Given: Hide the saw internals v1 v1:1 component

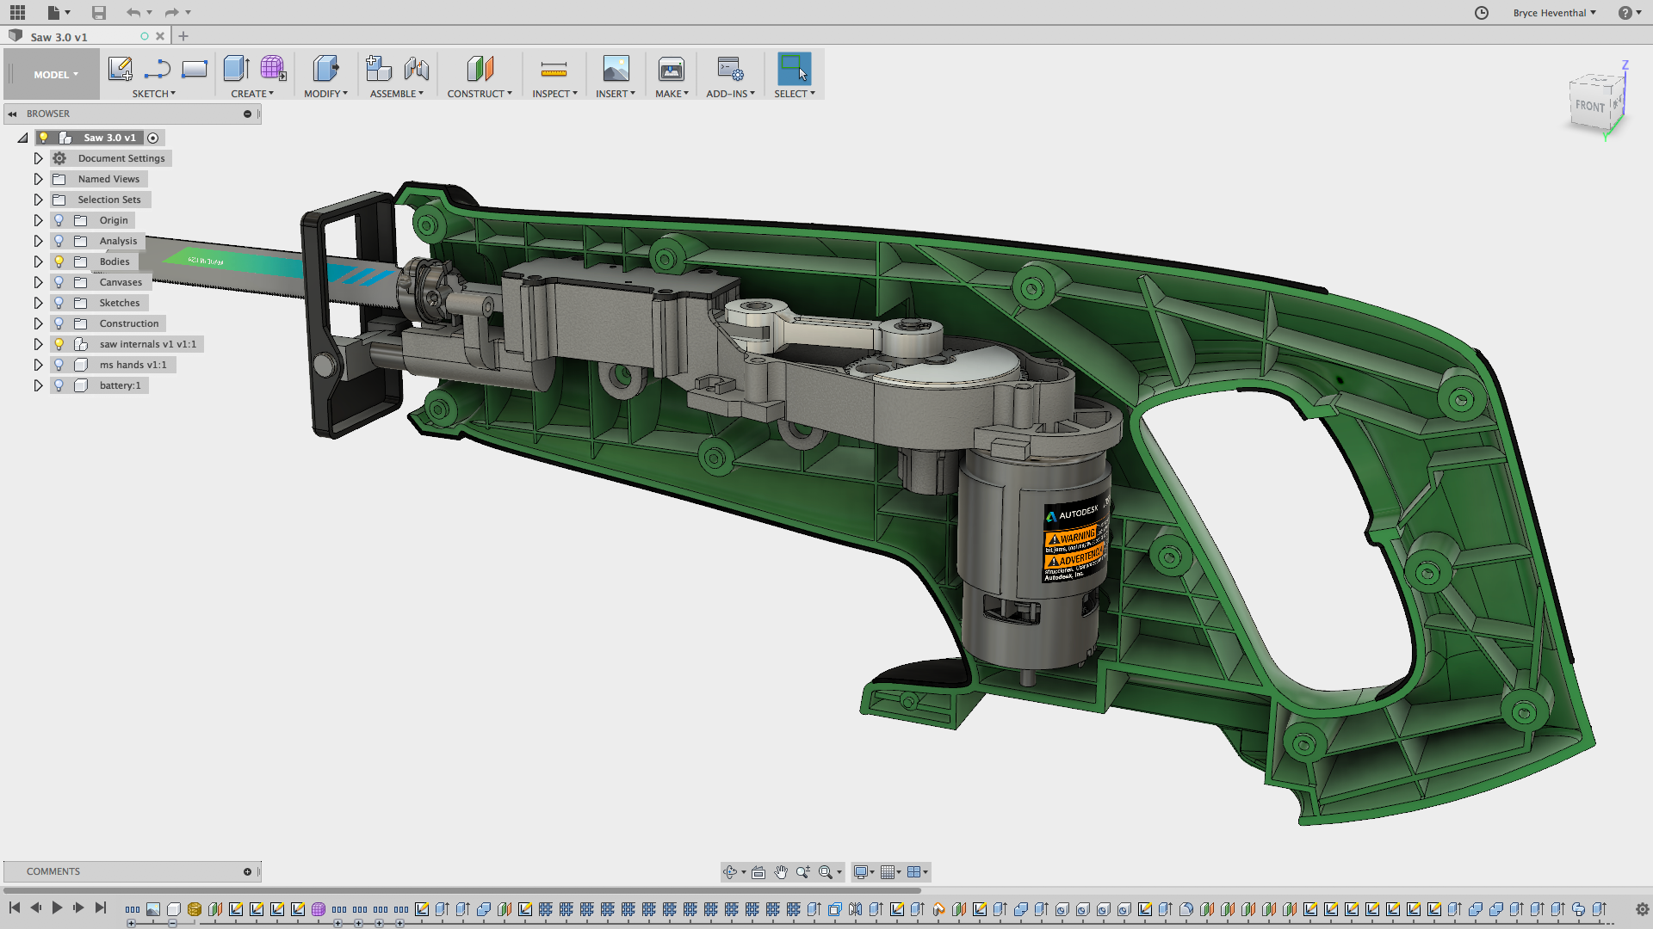Looking at the screenshot, I should [x=59, y=344].
